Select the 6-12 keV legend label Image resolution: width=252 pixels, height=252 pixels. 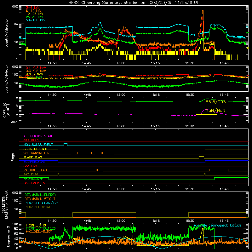[34, 11]
